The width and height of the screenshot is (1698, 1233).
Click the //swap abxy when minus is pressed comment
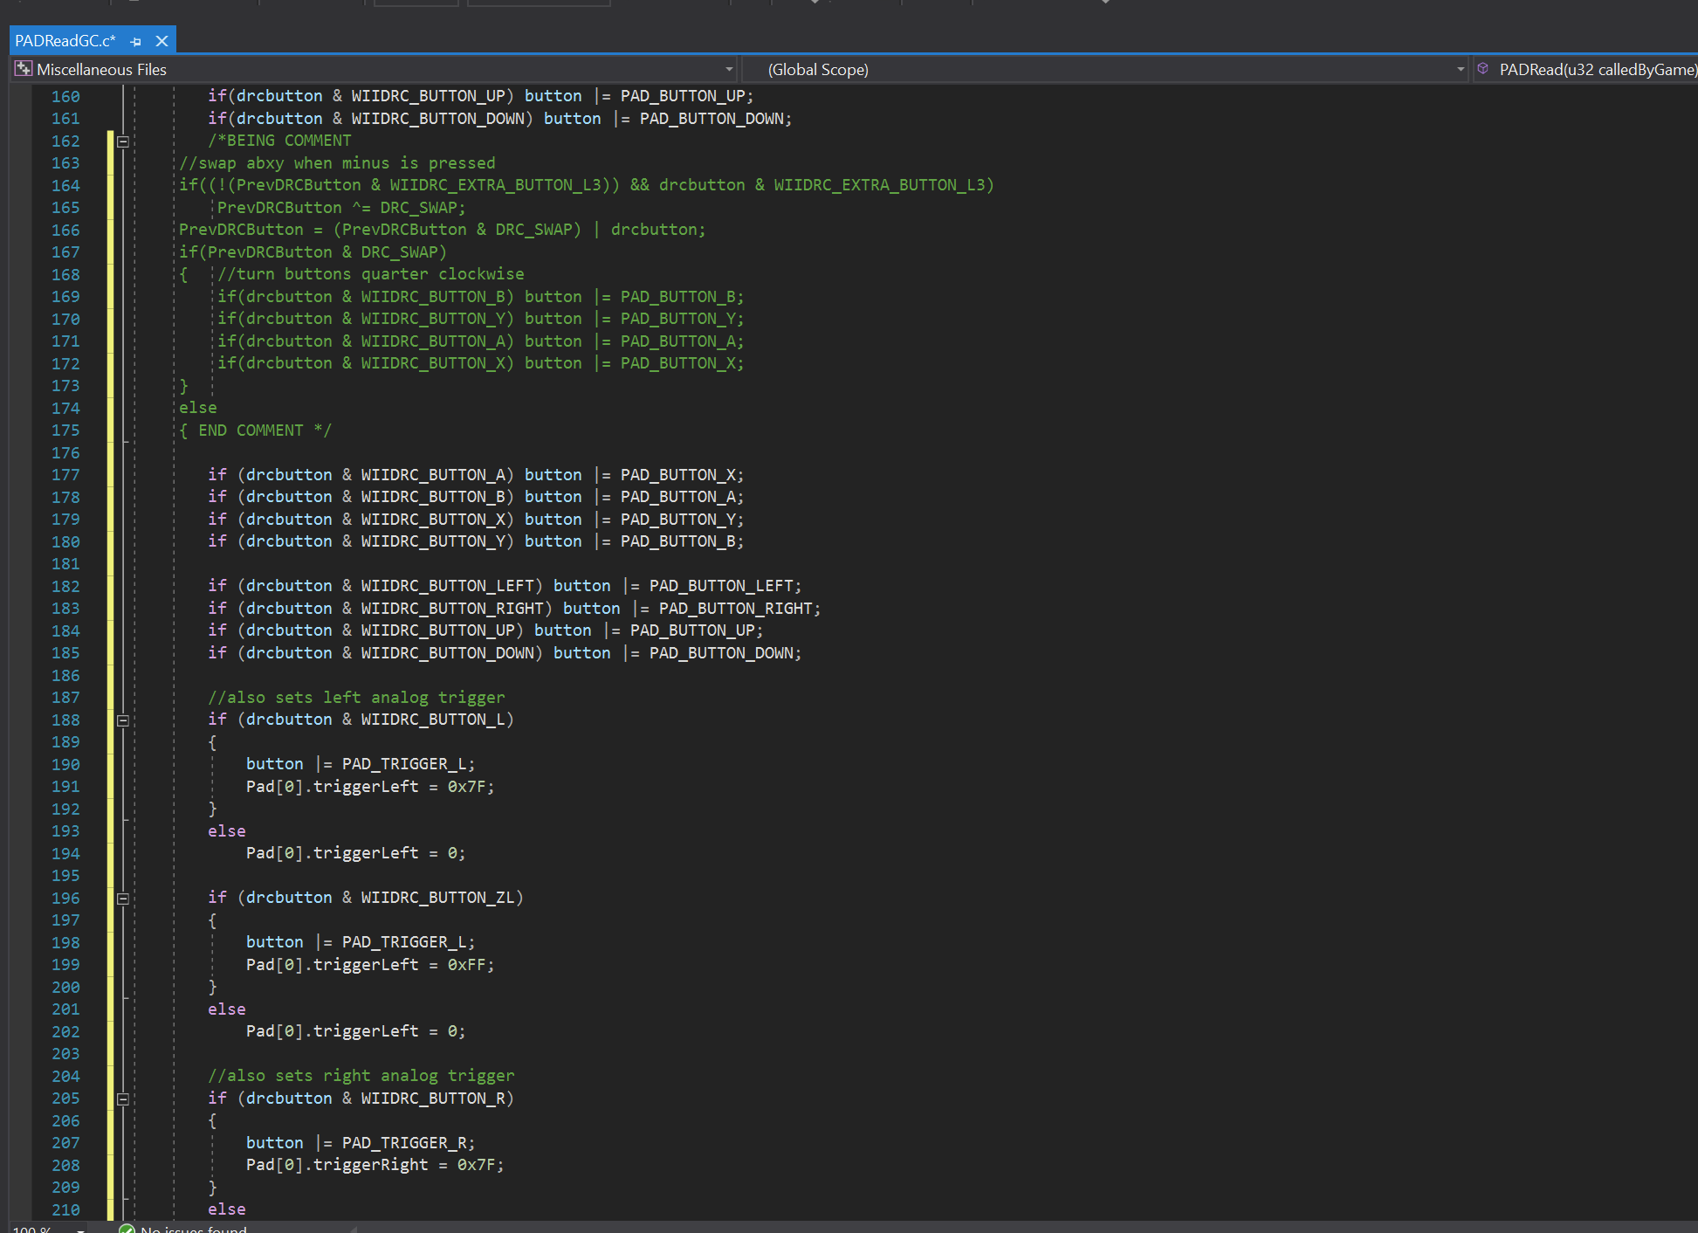337,163
